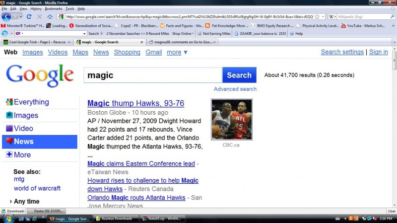This screenshot has width=397, height=223.
Task: Click the Wikipedia (Eng) search field
Action: 363,17
